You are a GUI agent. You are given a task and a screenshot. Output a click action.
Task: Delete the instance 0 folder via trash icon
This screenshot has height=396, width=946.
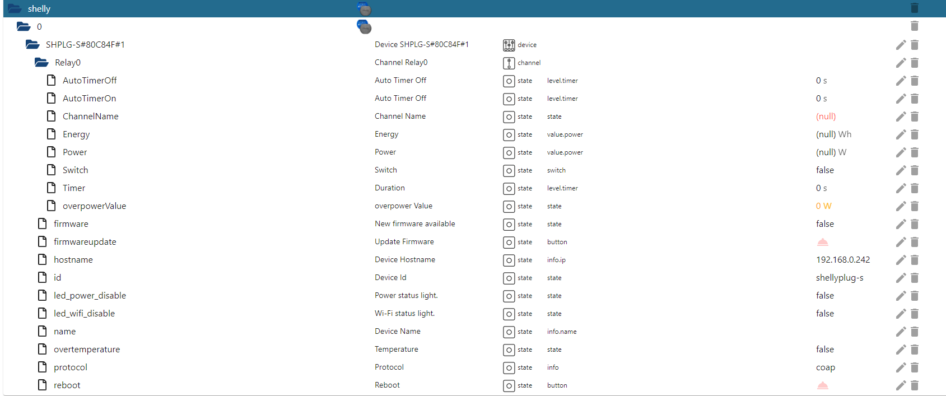(915, 26)
